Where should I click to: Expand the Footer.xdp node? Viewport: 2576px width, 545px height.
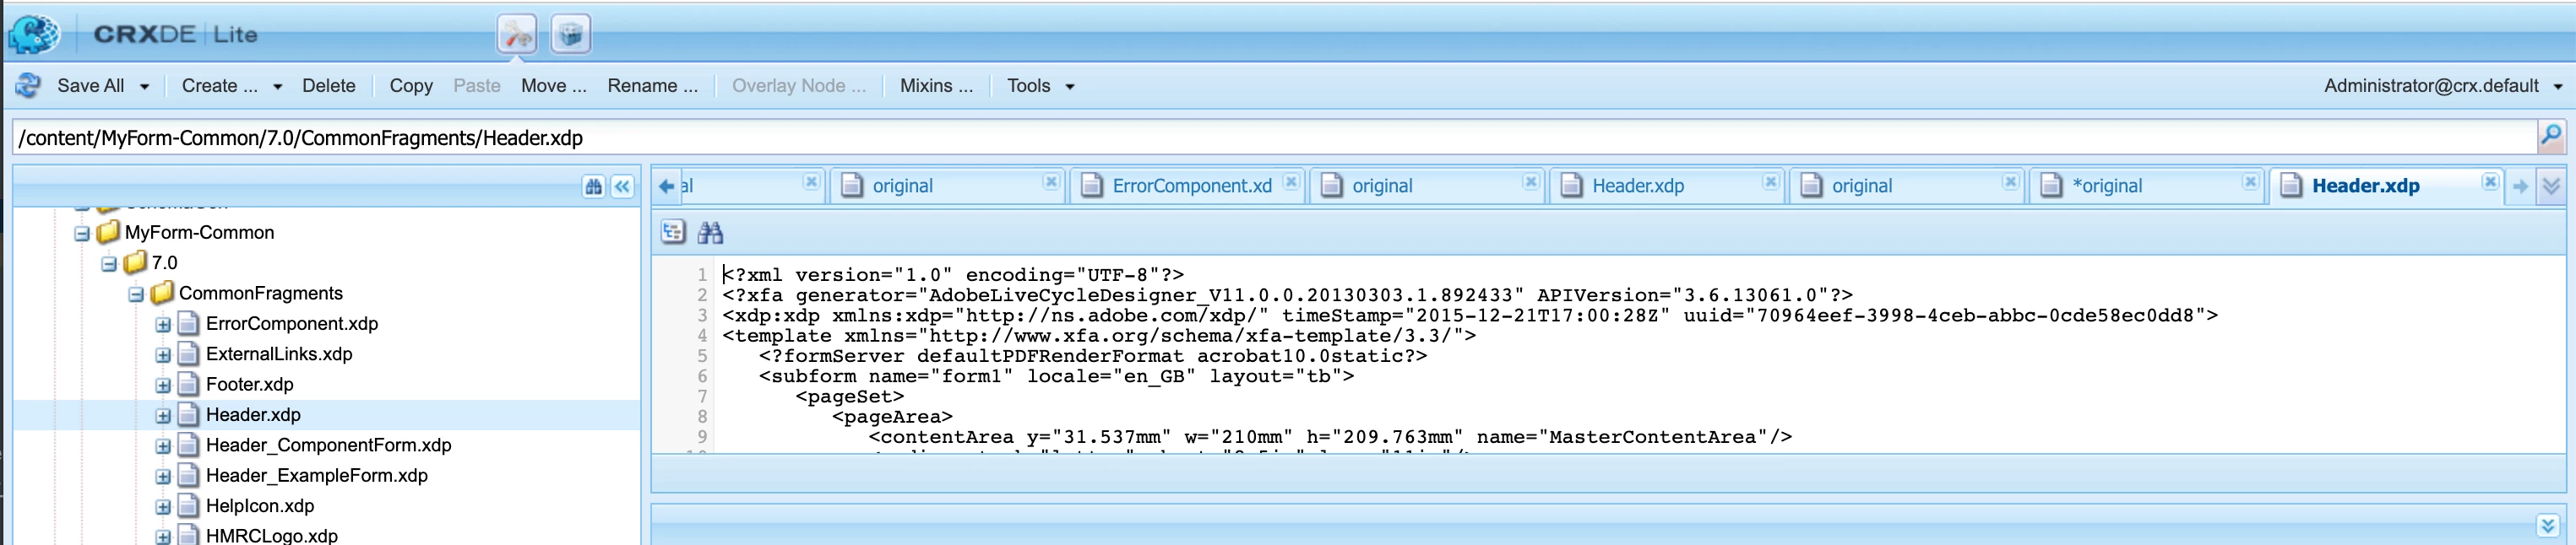[163, 386]
